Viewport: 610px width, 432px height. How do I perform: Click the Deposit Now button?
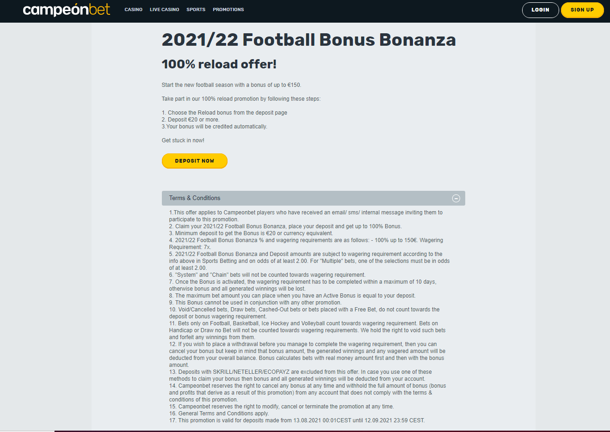click(x=195, y=161)
